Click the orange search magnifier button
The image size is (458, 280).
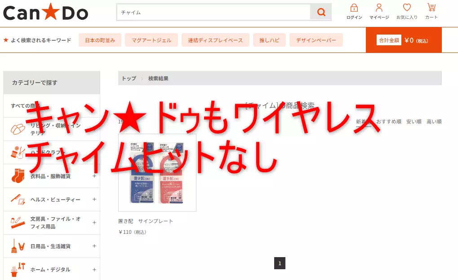[321, 13]
